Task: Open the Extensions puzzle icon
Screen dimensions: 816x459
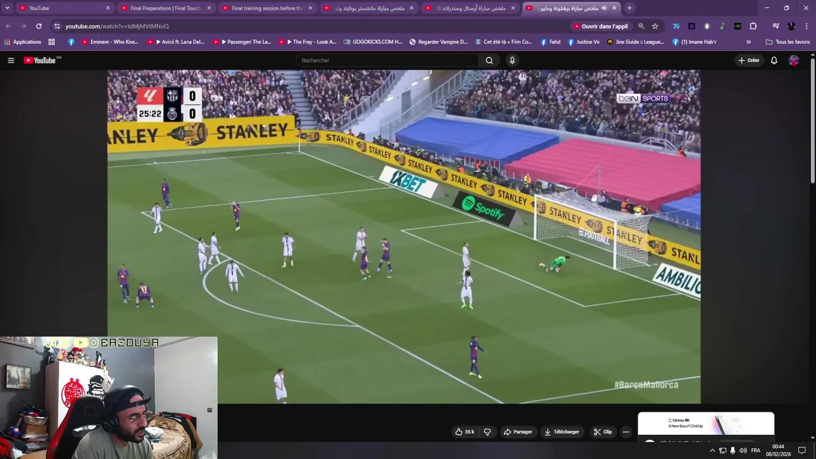Action: [x=753, y=26]
